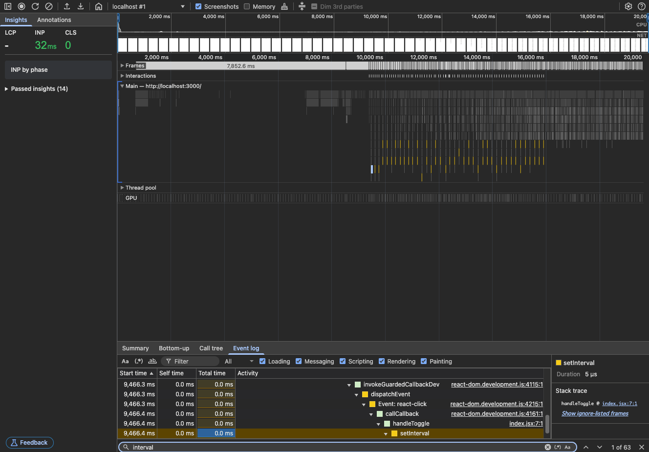The height and width of the screenshot is (452, 649).
Task: Enable the Memory checkbox
Action: [x=247, y=6]
